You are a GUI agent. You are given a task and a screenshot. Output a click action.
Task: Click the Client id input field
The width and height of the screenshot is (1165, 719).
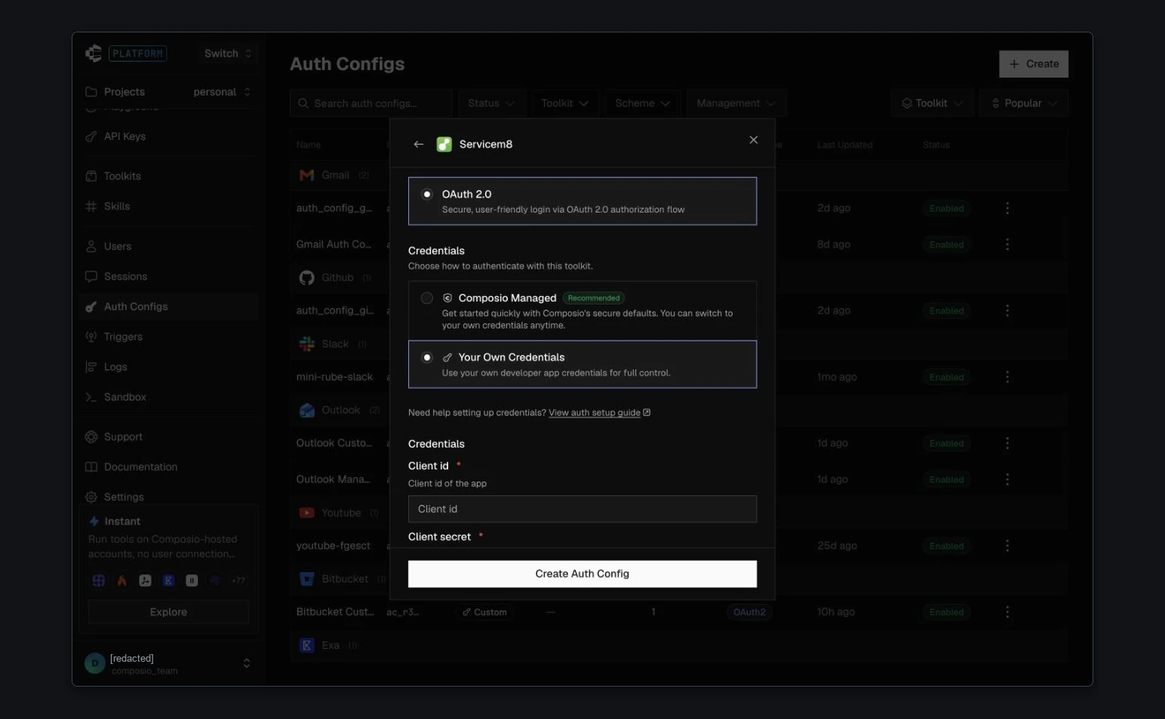582,509
